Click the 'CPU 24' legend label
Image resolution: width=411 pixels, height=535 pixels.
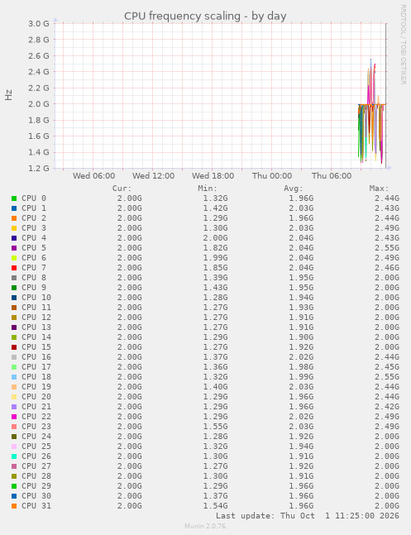click(36, 437)
